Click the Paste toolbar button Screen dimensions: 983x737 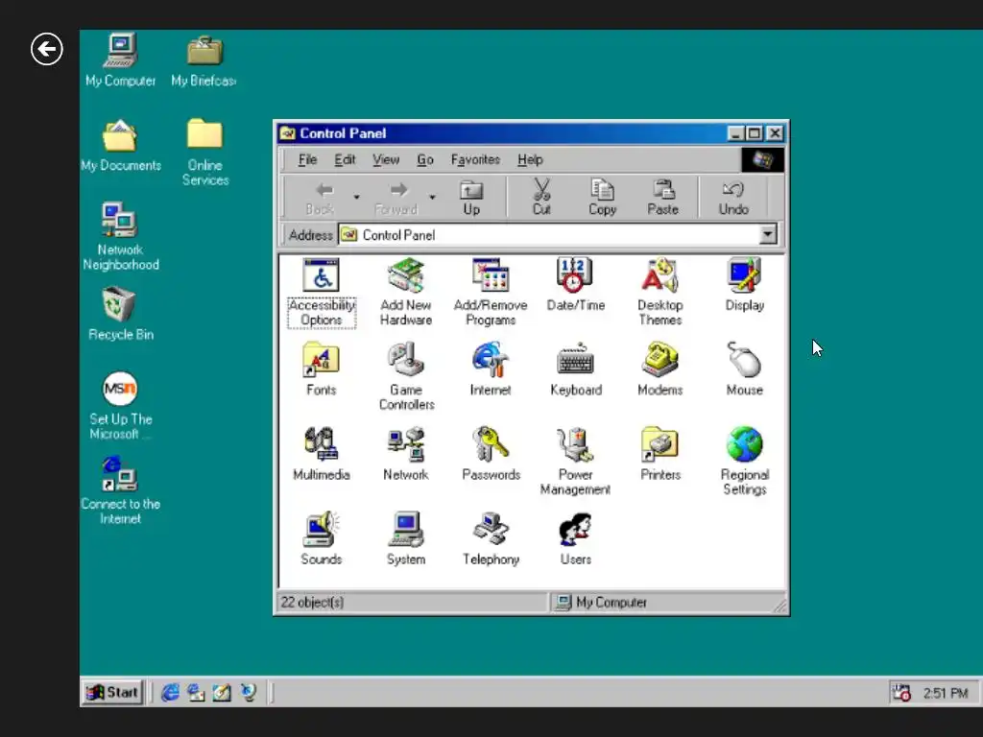662,198
